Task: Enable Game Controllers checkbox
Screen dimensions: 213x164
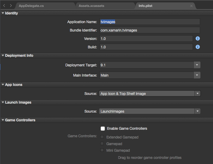Action: [103, 129]
